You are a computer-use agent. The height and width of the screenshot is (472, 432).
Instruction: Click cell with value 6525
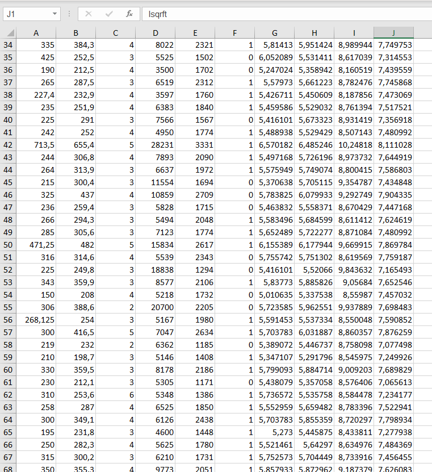tap(155, 407)
